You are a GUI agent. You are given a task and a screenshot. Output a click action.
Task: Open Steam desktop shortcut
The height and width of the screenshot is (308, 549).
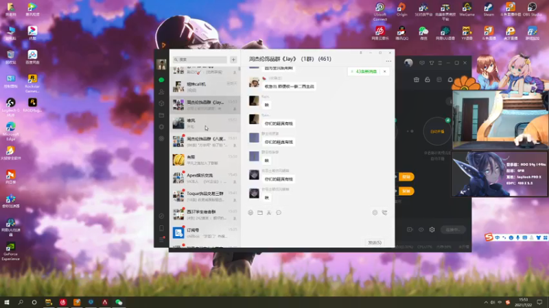[x=489, y=10]
